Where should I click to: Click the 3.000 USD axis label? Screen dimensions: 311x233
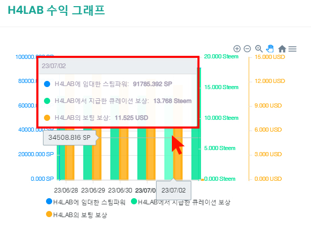(268, 154)
